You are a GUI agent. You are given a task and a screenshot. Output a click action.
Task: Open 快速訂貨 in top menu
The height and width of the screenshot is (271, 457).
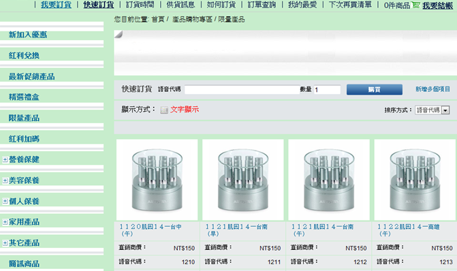99,5
